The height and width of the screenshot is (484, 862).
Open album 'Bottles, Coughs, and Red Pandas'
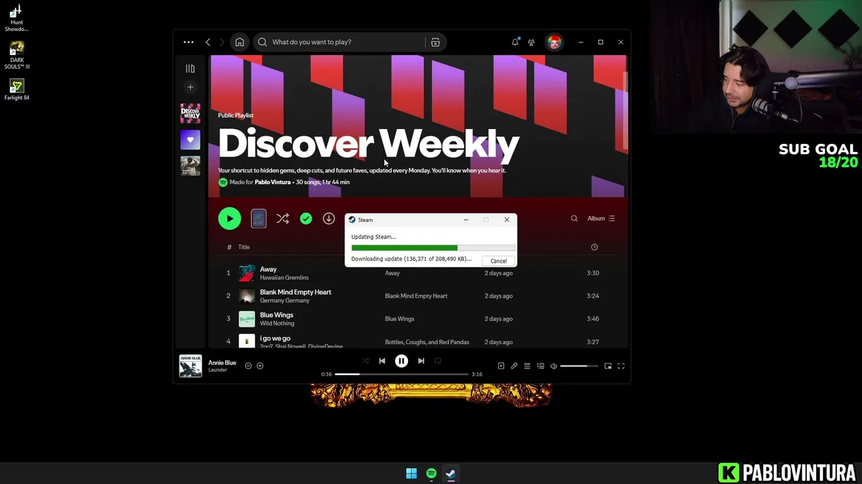(x=427, y=342)
